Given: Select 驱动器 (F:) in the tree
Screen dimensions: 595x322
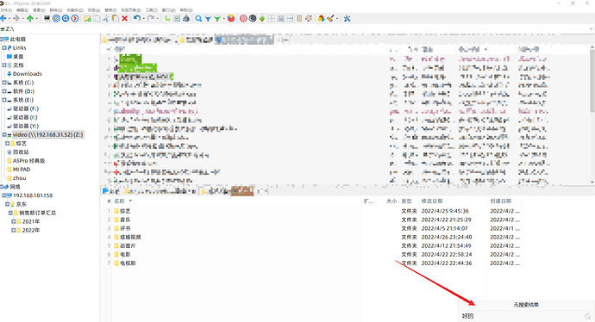Looking at the screenshot, I should click(26, 108).
